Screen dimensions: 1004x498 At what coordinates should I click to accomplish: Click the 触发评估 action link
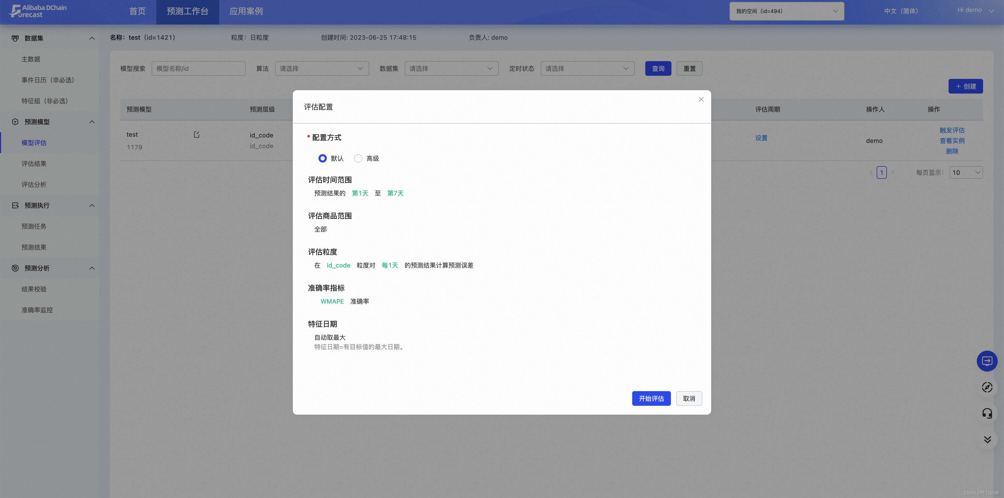952,130
